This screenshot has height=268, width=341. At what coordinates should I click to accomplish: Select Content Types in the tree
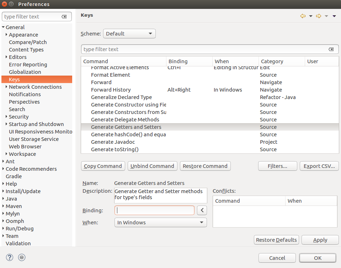click(x=26, y=49)
